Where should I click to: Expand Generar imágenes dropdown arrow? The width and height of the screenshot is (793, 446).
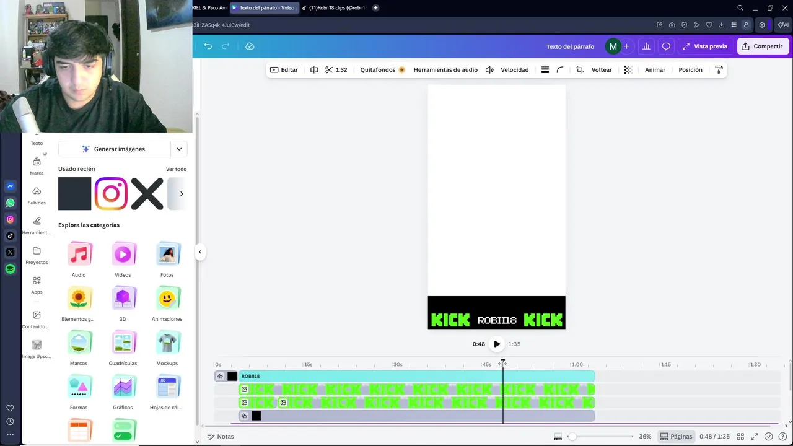(x=179, y=149)
